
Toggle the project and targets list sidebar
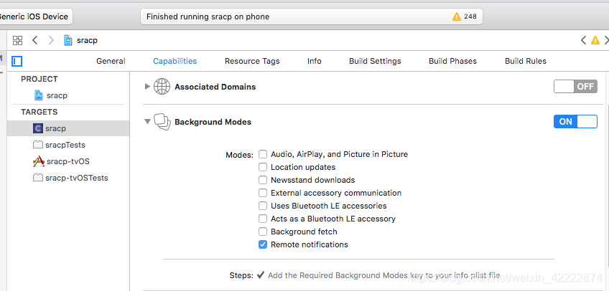tap(17, 61)
